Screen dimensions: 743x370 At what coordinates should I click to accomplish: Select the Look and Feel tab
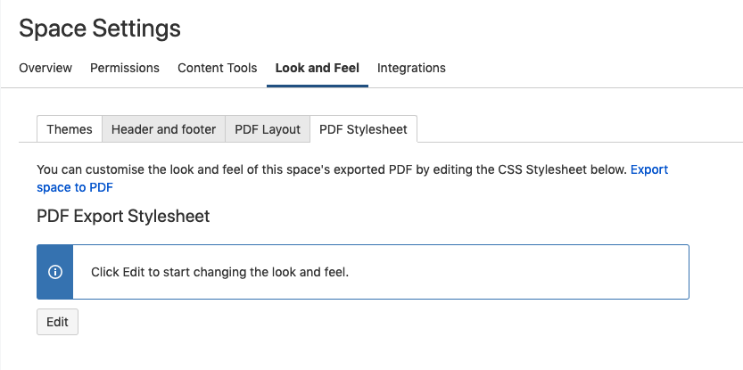tap(317, 68)
